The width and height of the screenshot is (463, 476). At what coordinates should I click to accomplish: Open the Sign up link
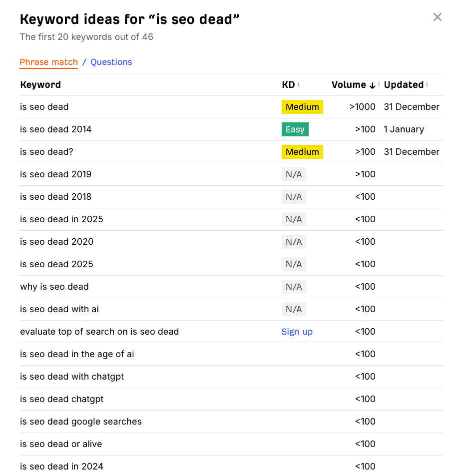(x=297, y=331)
